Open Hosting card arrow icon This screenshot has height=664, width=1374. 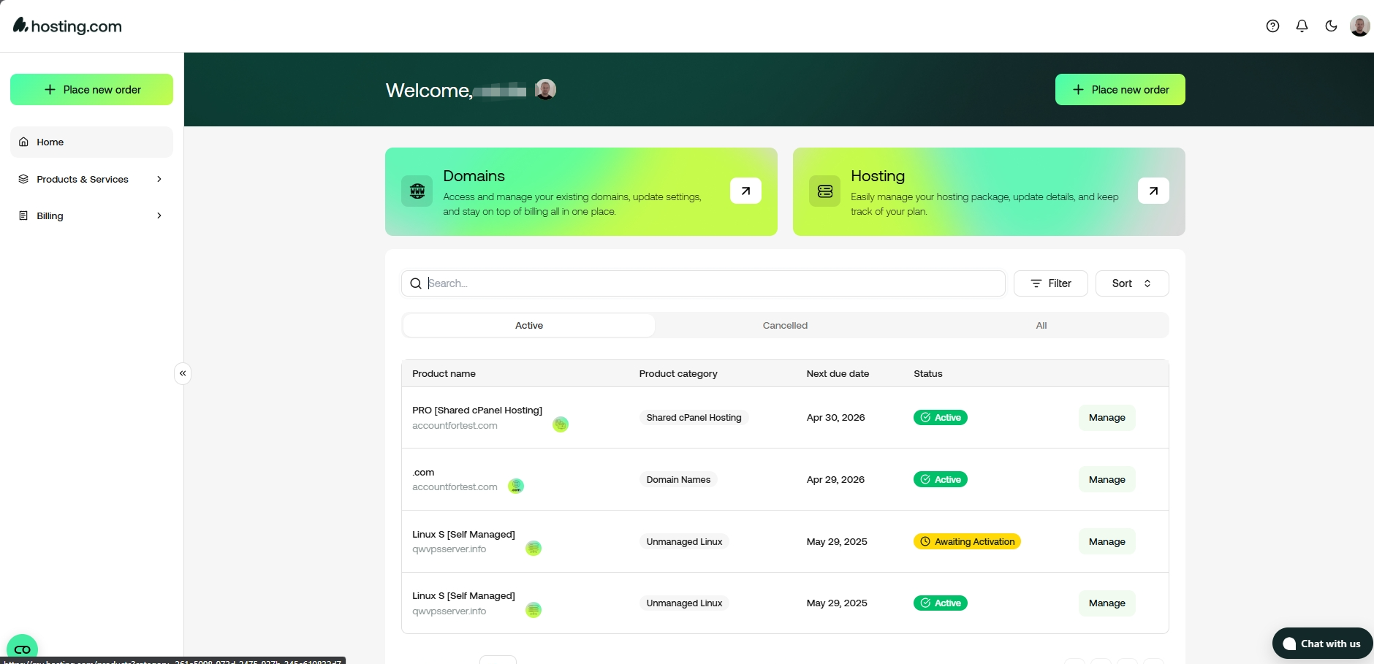pos(1153,191)
